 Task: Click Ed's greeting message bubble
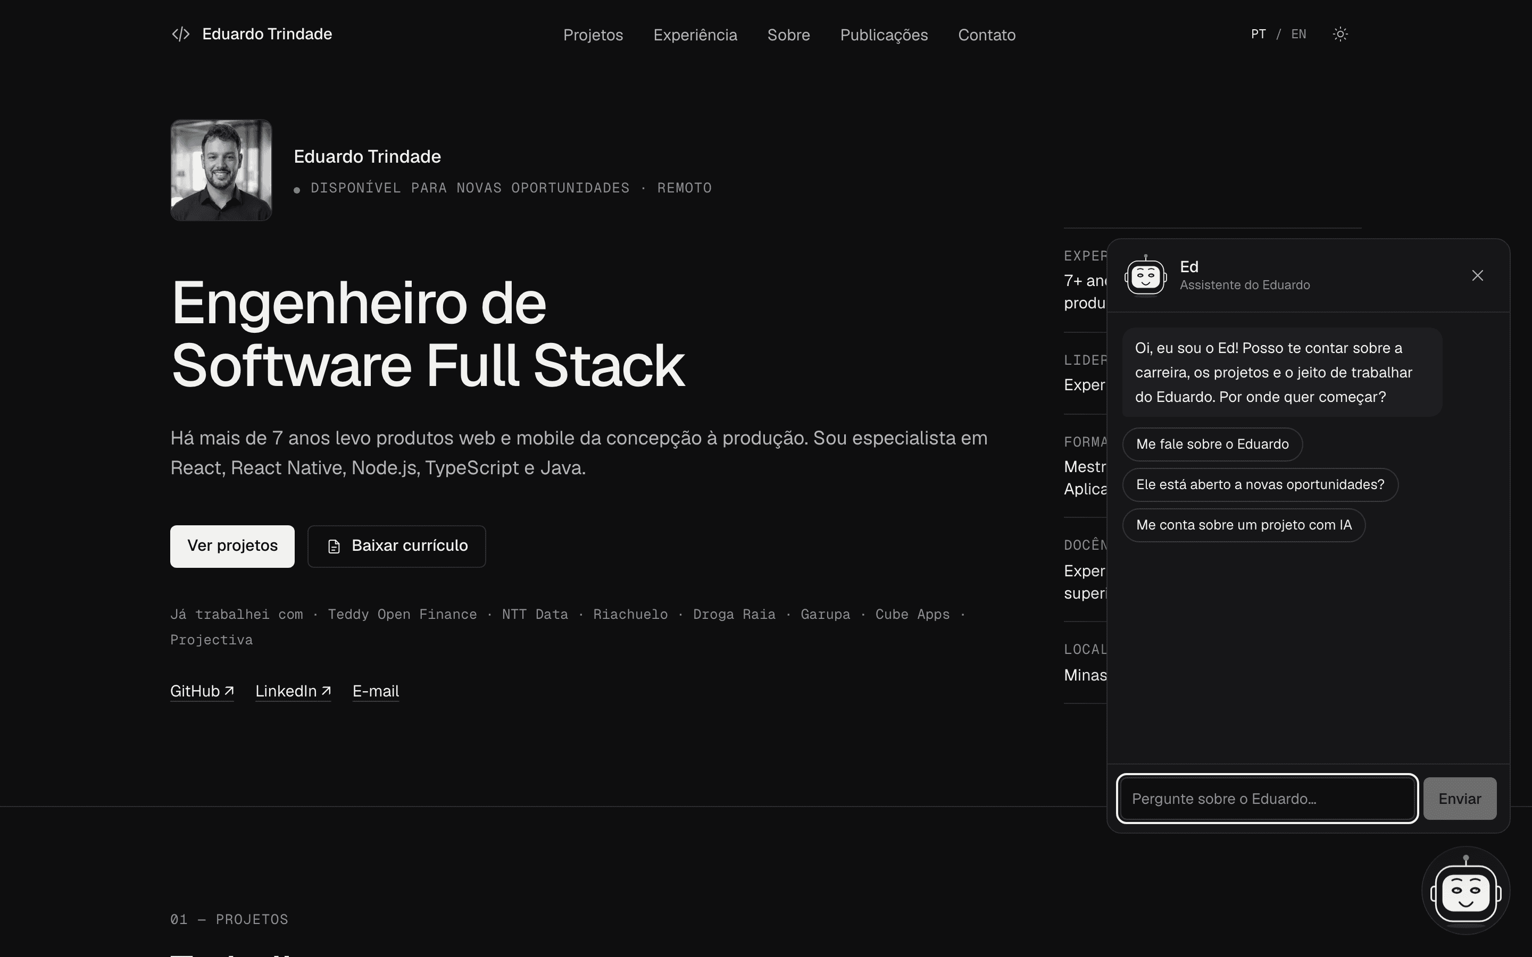(x=1282, y=373)
